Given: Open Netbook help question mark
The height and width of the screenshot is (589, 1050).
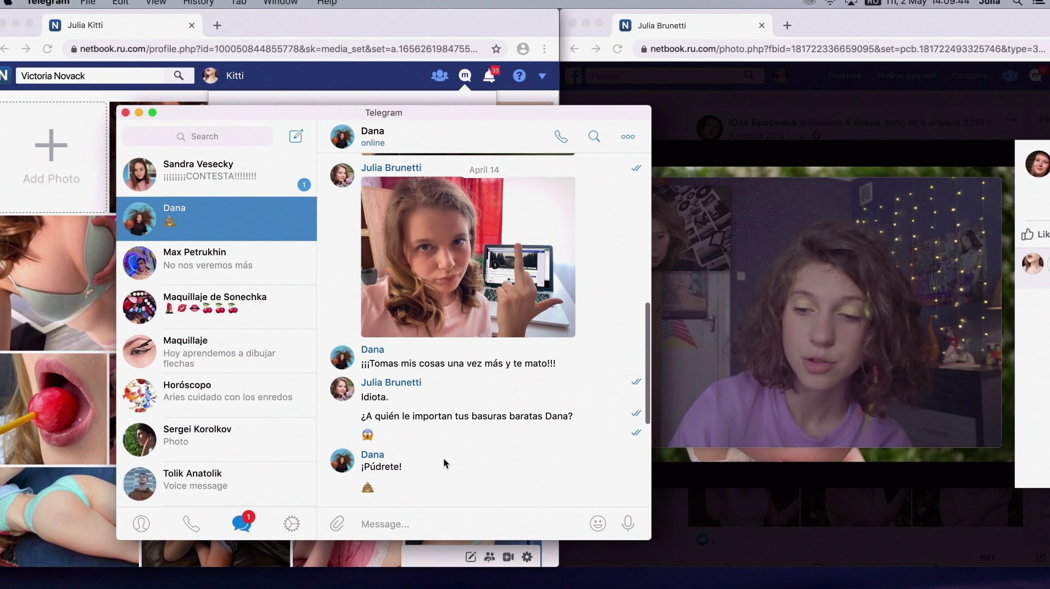Looking at the screenshot, I should pos(519,76).
